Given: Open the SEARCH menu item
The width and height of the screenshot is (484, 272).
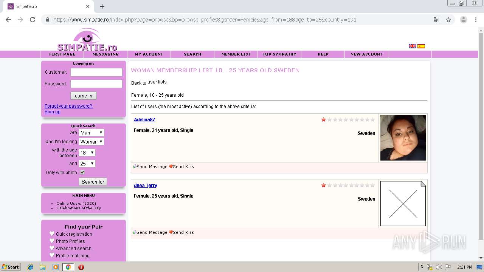Looking at the screenshot, I should pyautogui.click(x=192, y=54).
